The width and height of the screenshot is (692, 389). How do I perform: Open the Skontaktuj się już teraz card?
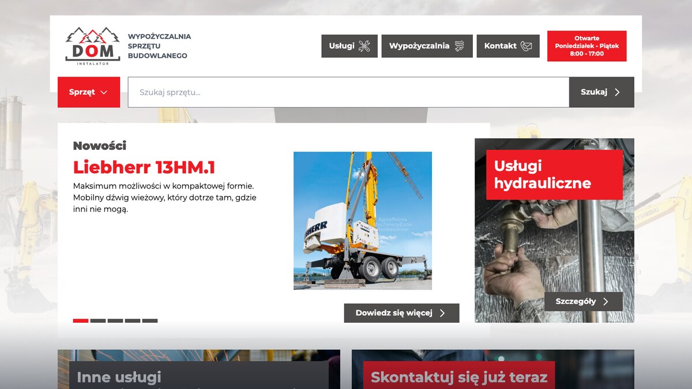point(493,369)
